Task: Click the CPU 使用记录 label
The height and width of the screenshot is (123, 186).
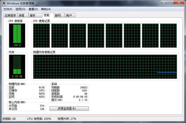Action: click(x=41, y=21)
